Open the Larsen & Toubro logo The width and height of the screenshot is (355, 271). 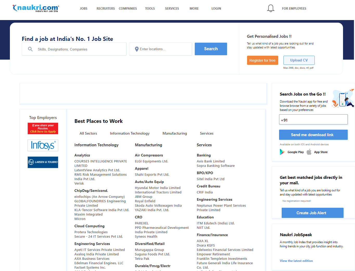pyautogui.click(x=43, y=162)
